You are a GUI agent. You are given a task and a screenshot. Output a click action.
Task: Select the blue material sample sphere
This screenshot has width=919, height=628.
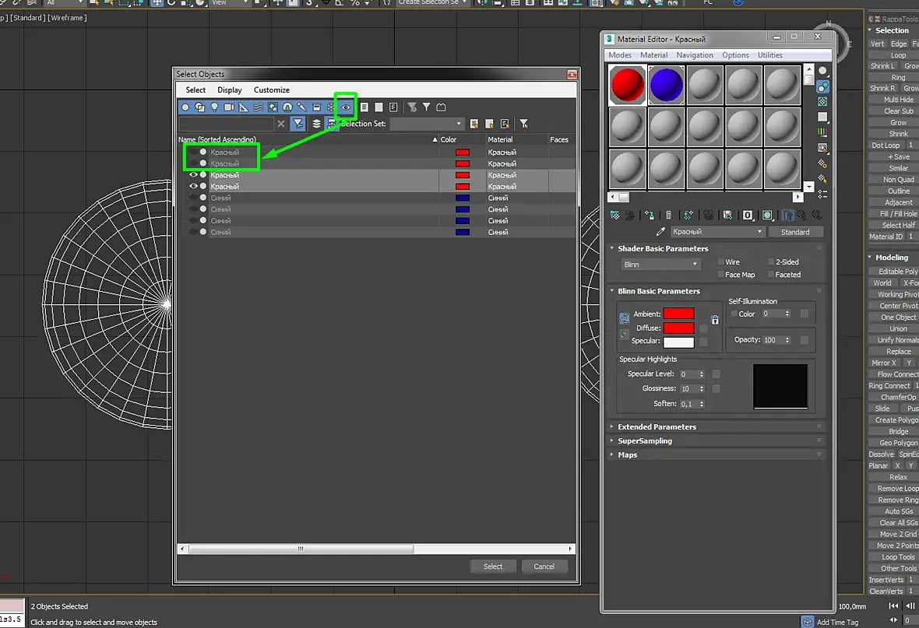click(666, 84)
